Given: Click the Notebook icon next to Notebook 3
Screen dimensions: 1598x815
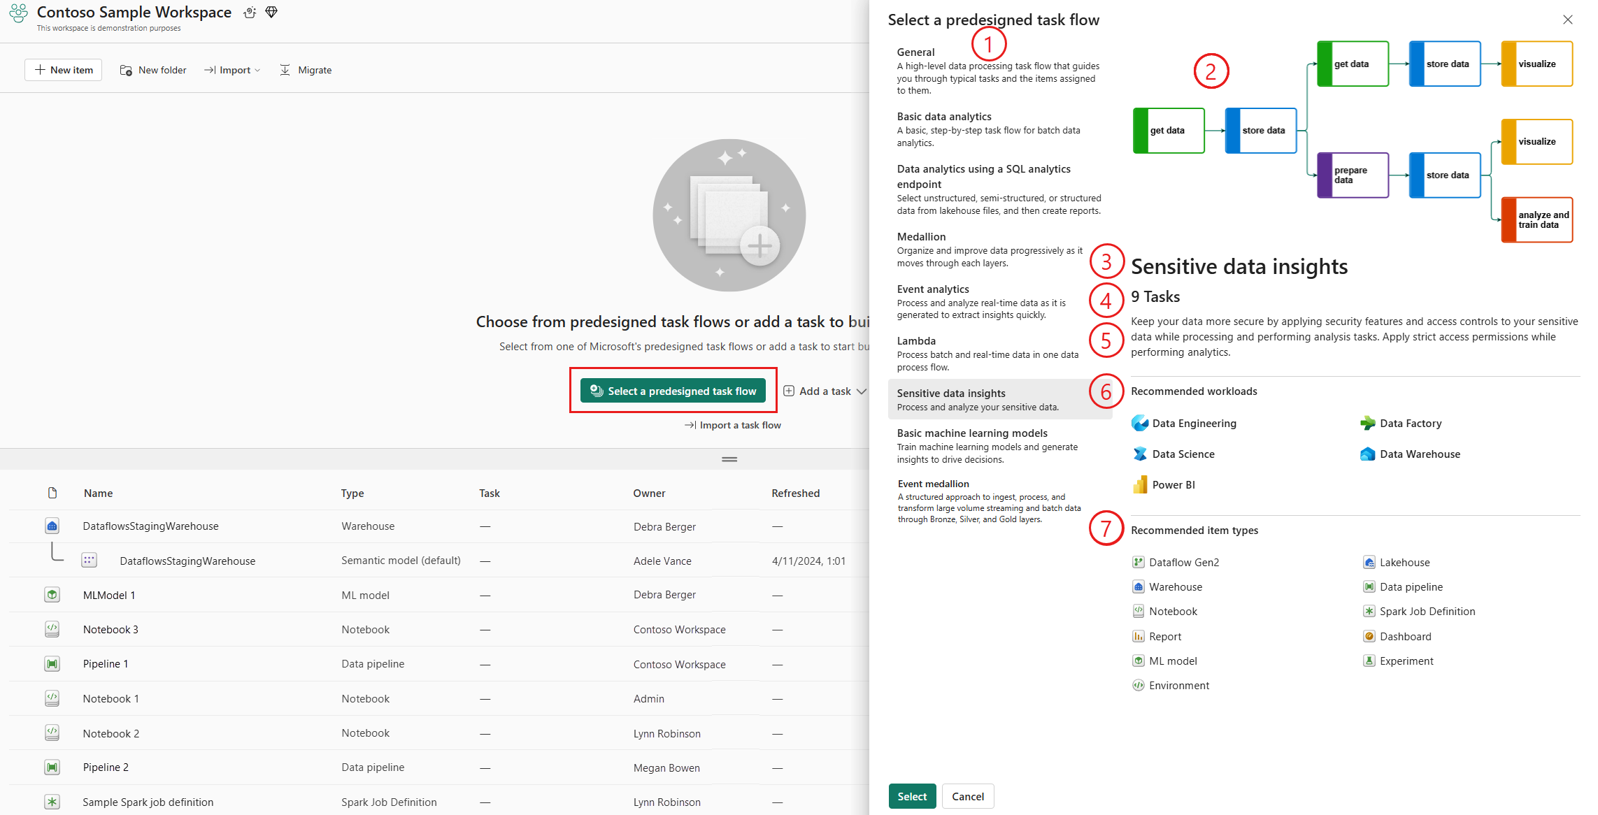Looking at the screenshot, I should coord(52,629).
